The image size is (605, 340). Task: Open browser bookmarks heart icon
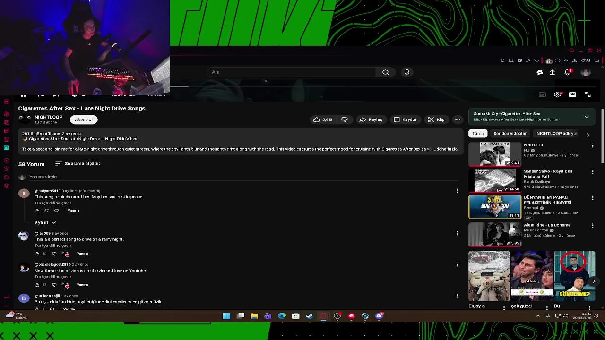click(x=536, y=60)
